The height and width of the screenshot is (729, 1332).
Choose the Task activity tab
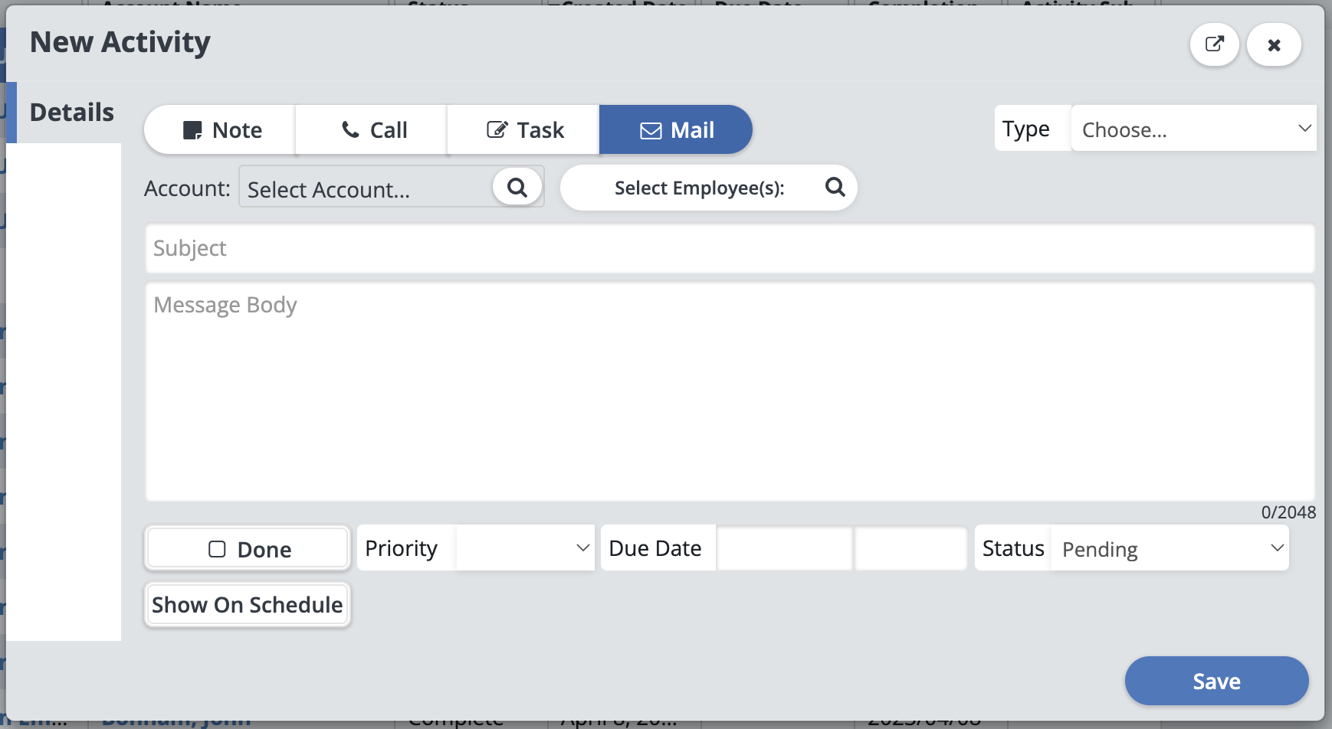524,130
